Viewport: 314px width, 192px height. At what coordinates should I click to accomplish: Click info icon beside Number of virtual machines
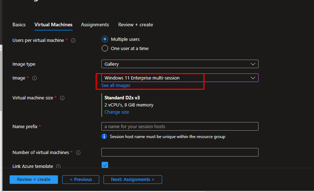point(78,153)
